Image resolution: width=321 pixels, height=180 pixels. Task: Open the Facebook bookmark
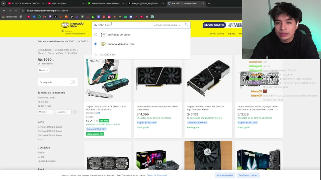[x=34, y=17]
